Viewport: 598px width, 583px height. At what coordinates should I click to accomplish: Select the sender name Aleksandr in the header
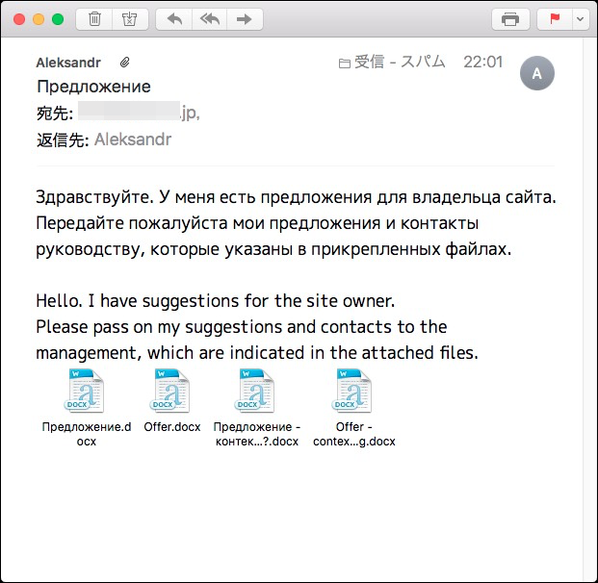point(68,63)
